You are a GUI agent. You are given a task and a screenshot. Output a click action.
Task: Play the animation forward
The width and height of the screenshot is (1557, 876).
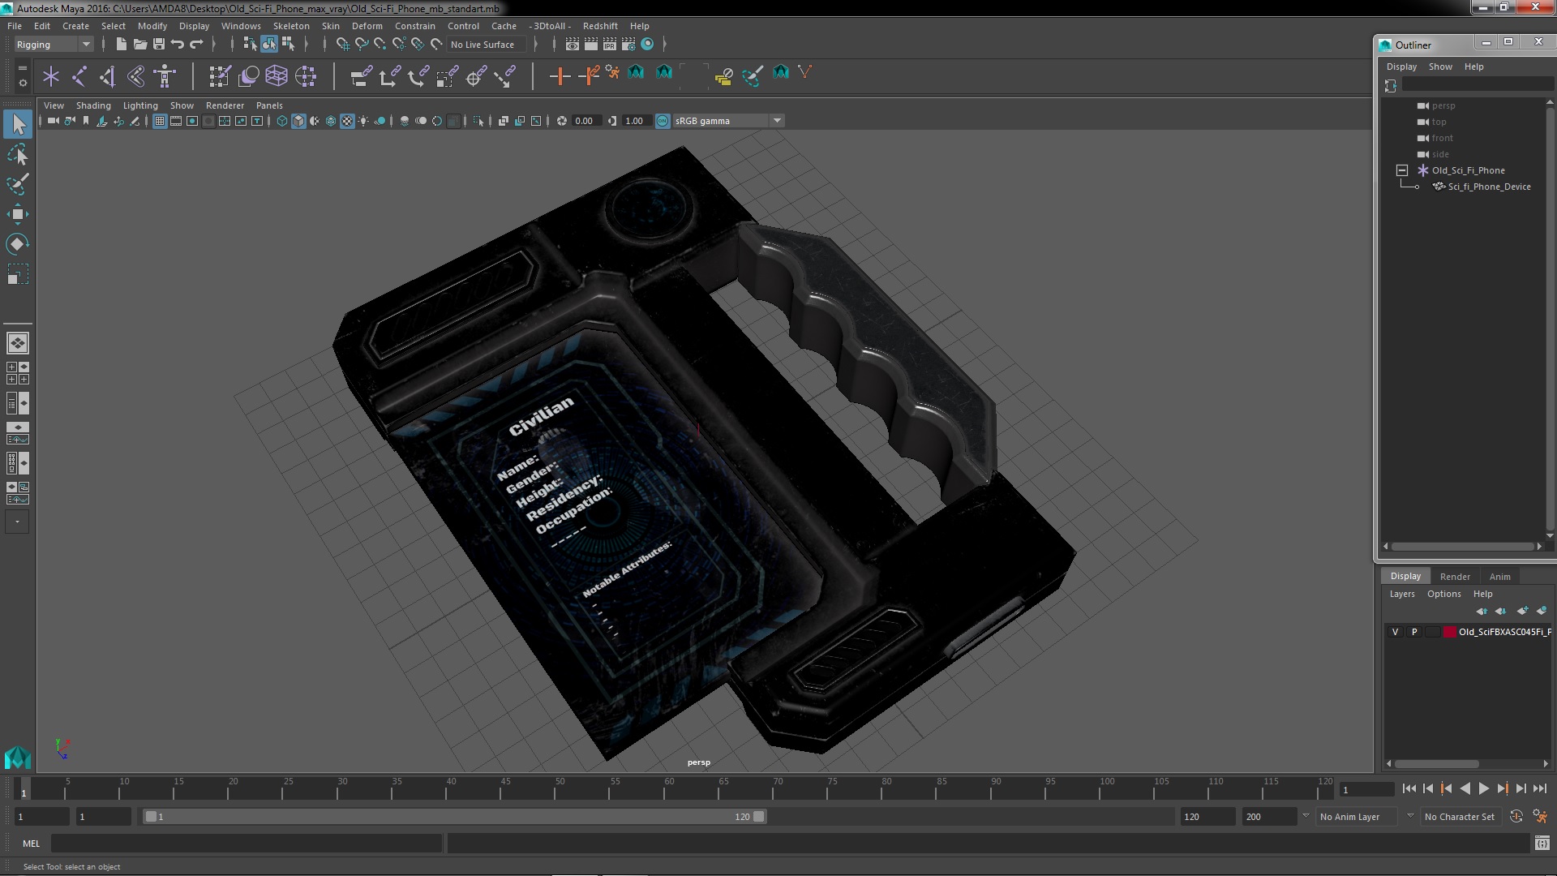pos(1483,788)
